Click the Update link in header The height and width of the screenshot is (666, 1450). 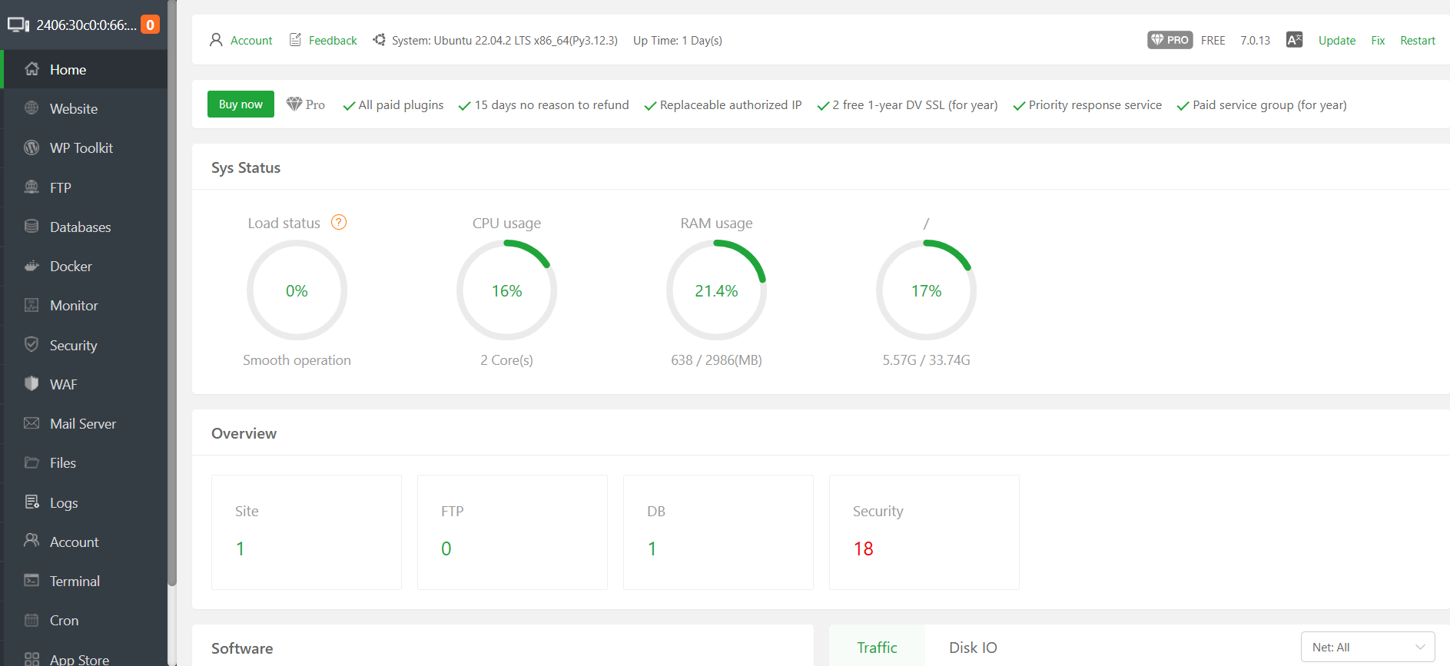(x=1336, y=41)
